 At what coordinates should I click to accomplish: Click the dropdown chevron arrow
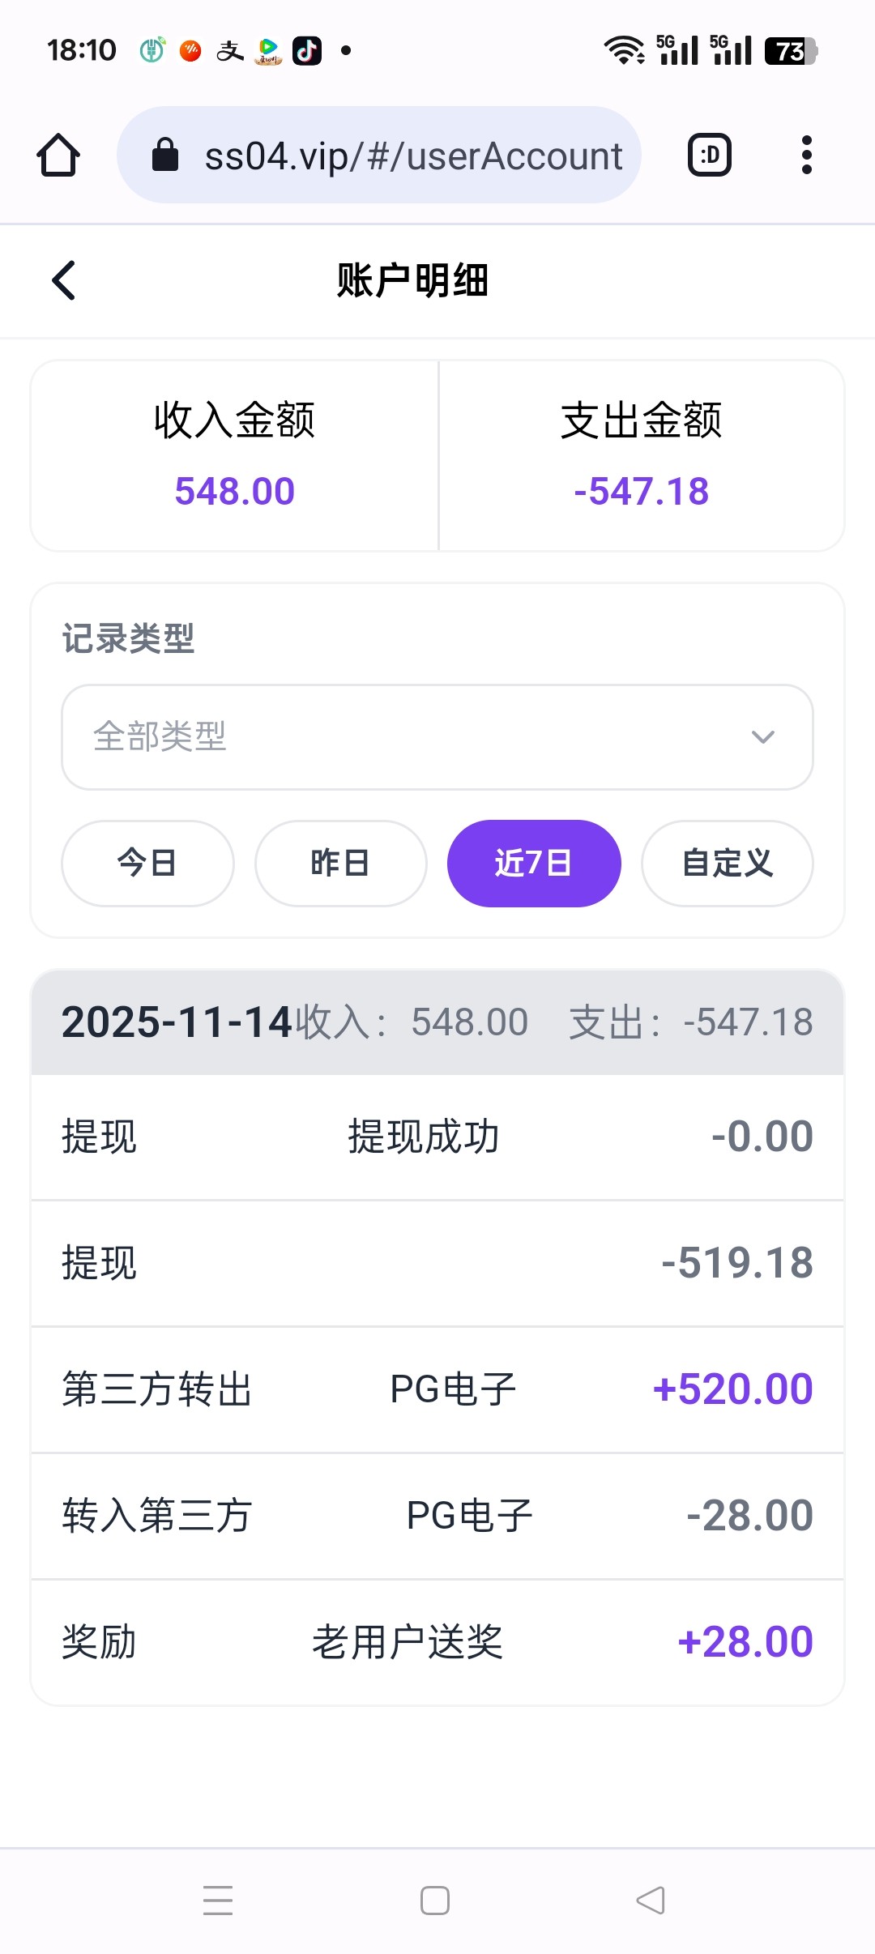pyautogui.click(x=762, y=736)
